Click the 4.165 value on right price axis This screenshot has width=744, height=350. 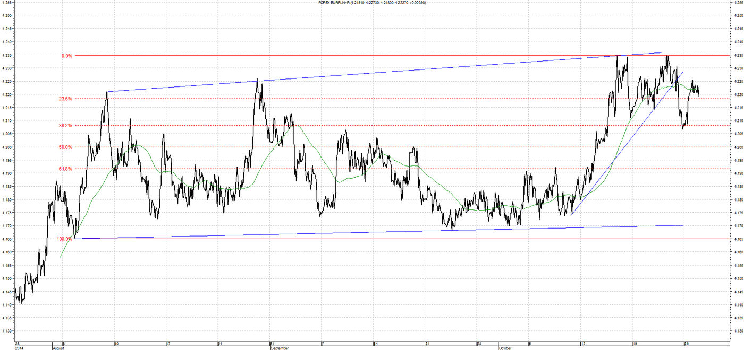[x=738, y=239]
